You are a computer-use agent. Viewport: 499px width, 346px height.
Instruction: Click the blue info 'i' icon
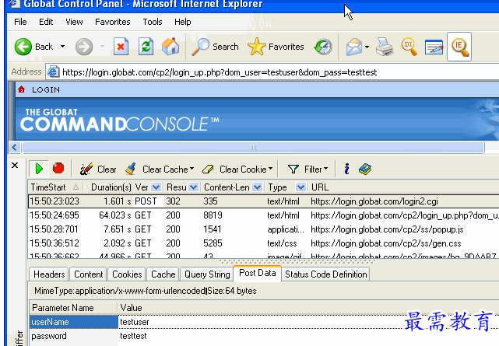tap(346, 169)
